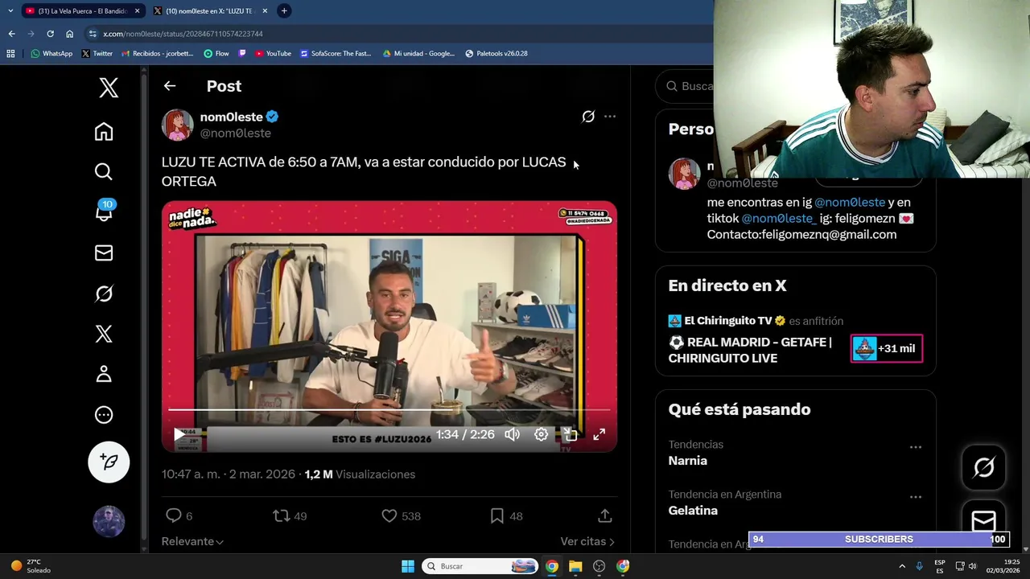Viewport: 1030px width, 579px height.
Task: Select the nom0leste en X browser tab
Action: tap(211, 11)
